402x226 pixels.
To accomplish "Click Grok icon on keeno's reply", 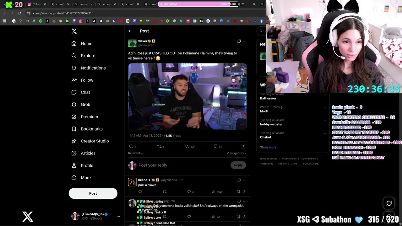I will [239, 180].
